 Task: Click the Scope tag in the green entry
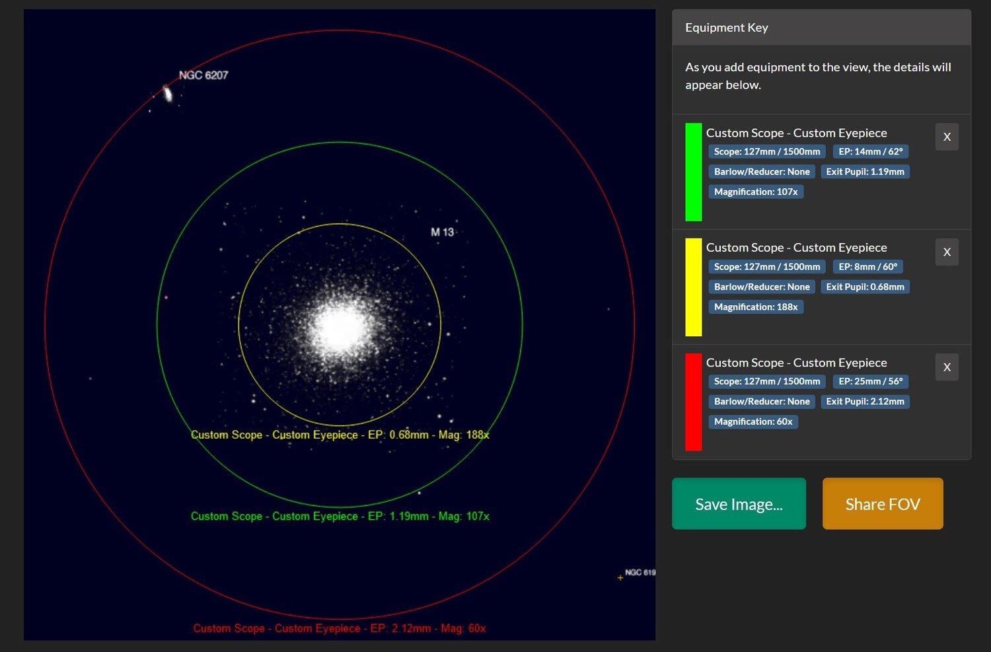[x=767, y=151]
